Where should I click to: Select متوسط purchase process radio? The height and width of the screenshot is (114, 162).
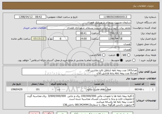(121, 61)
